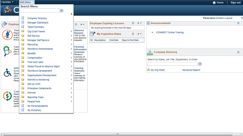
Task: Open Set Up HCM menu
Action: [x=34, y=84]
